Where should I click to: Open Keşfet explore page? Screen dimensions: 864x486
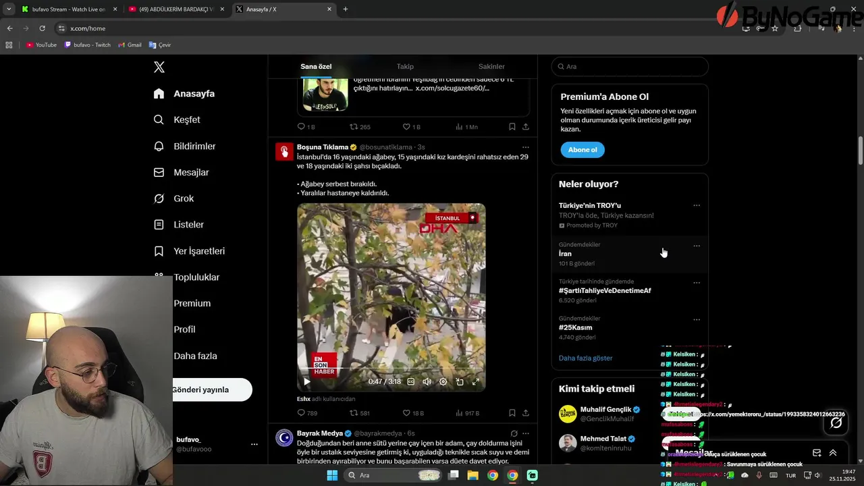[x=177, y=119]
